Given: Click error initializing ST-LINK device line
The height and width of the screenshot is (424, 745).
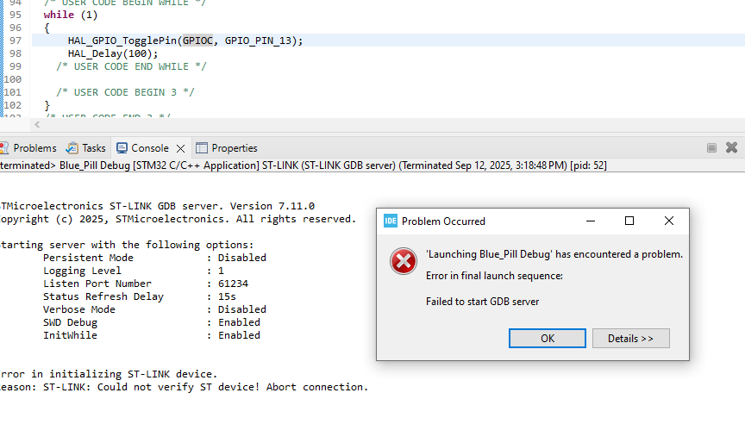Looking at the screenshot, I should (x=109, y=374).
